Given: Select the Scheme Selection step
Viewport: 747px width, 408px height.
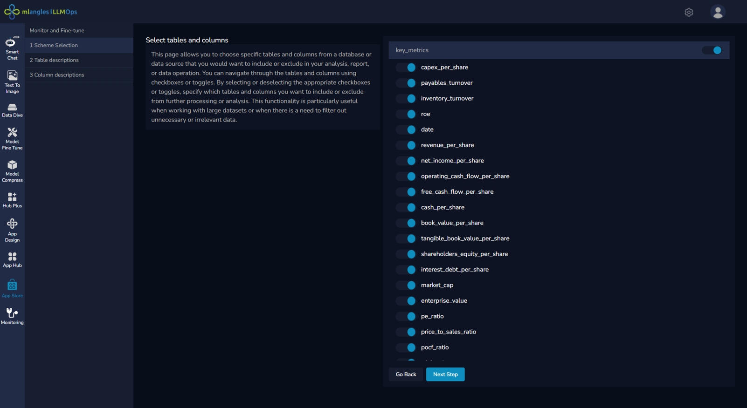Looking at the screenshot, I should (54, 45).
